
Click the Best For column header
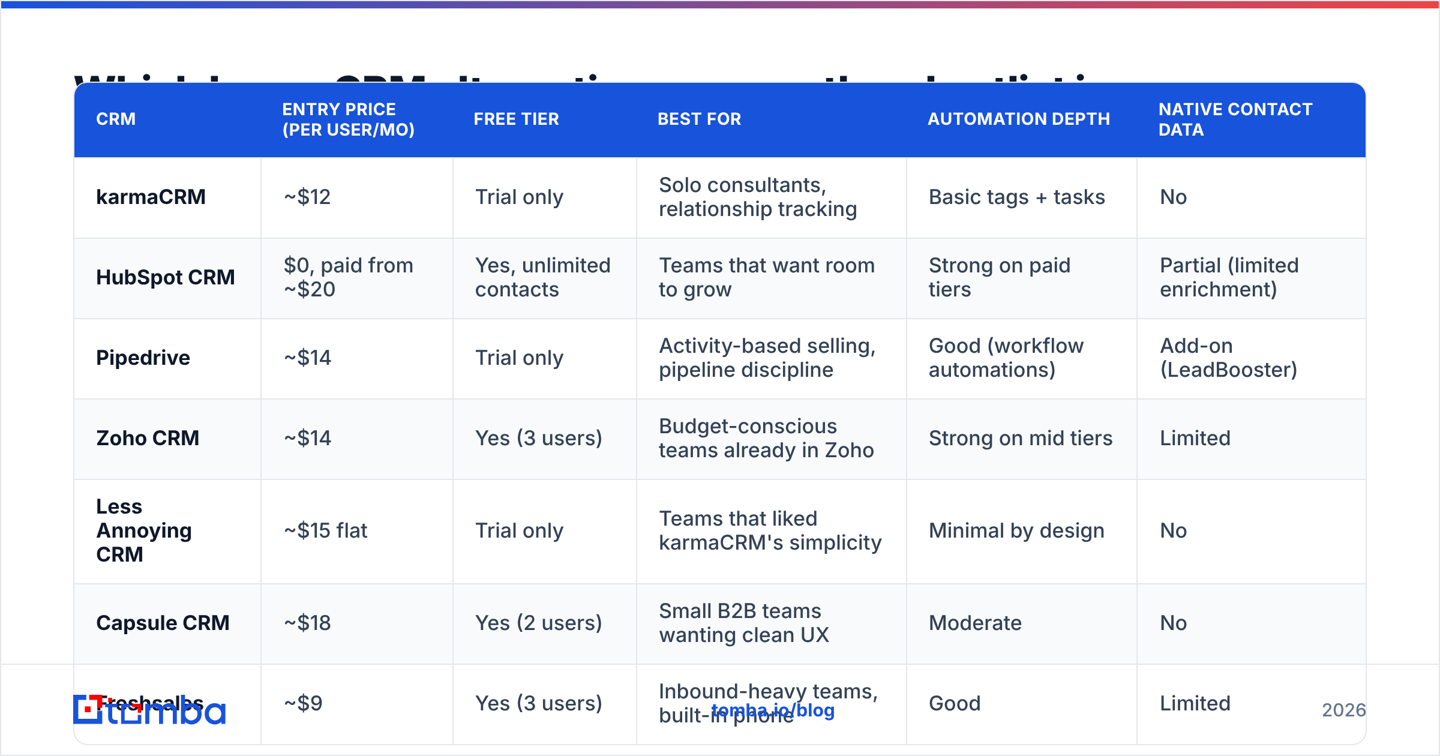[x=699, y=119]
